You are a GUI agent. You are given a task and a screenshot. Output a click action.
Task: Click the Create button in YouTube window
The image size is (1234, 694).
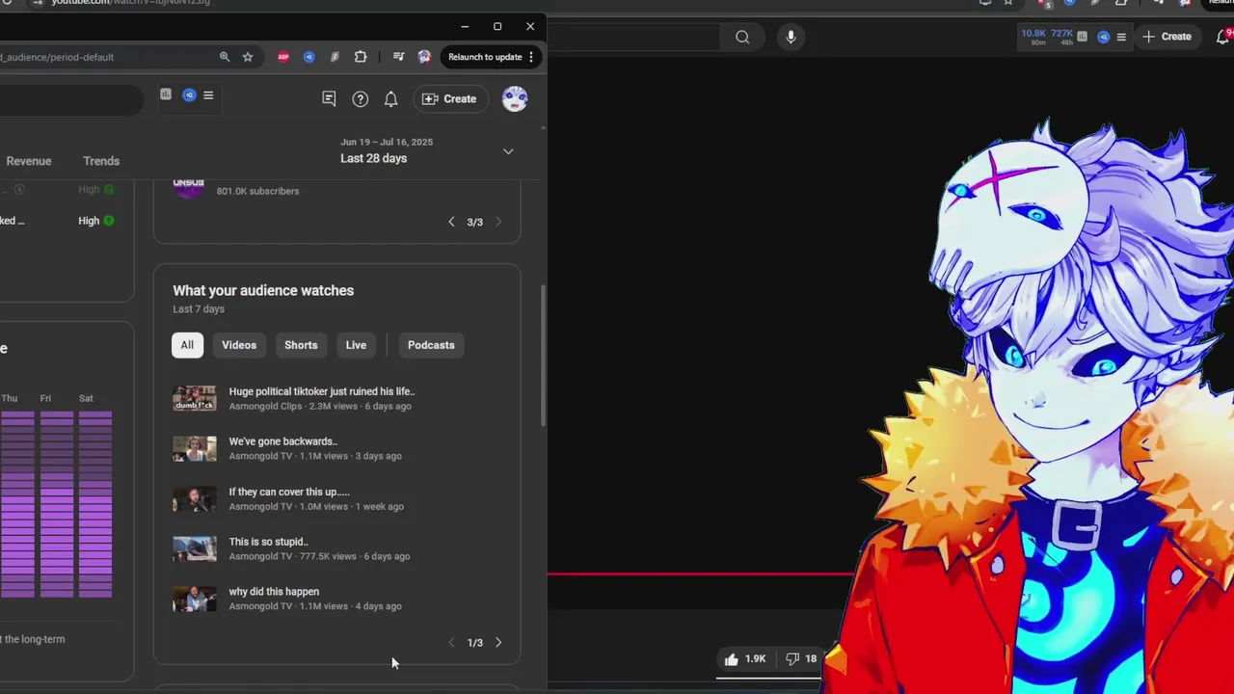tap(1167, 37)
